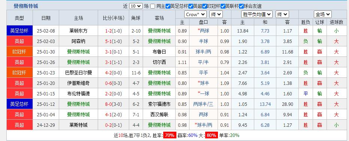
Task: Click the 莱顿东方 home team
Action: 78,31
